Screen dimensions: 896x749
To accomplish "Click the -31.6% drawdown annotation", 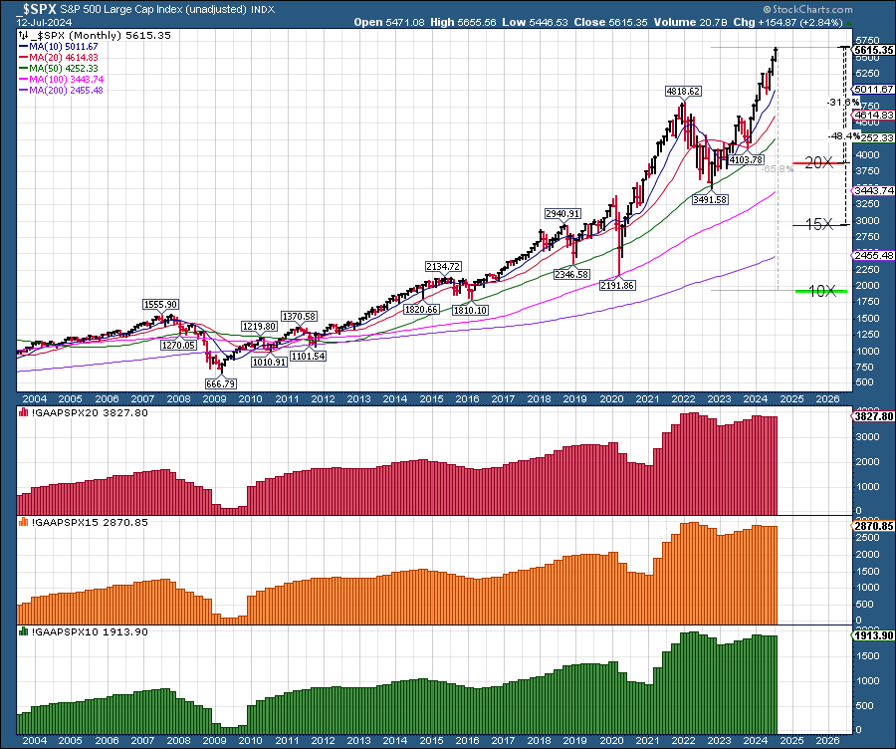I will pos(843,103).
